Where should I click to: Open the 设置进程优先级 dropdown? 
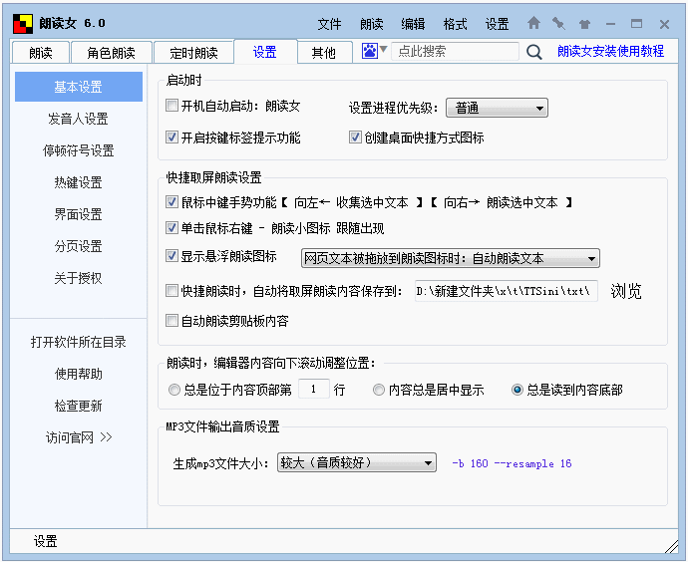497,108
